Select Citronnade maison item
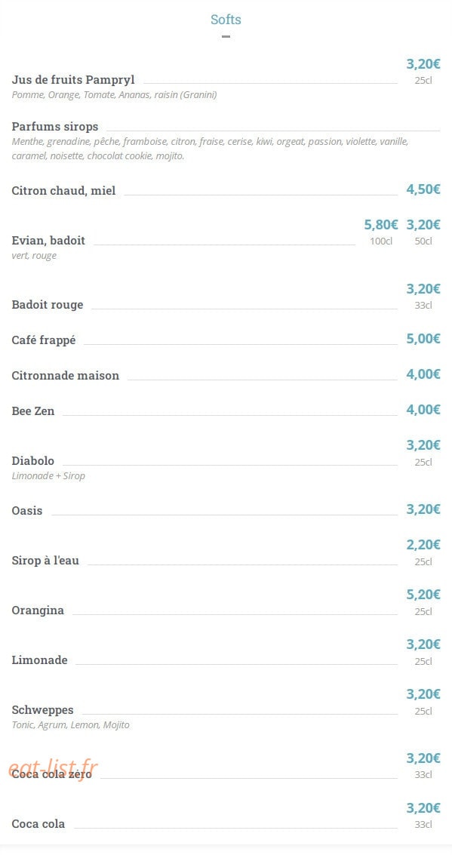The height and width of the screenshot is (855, 452). pos(66,376)
